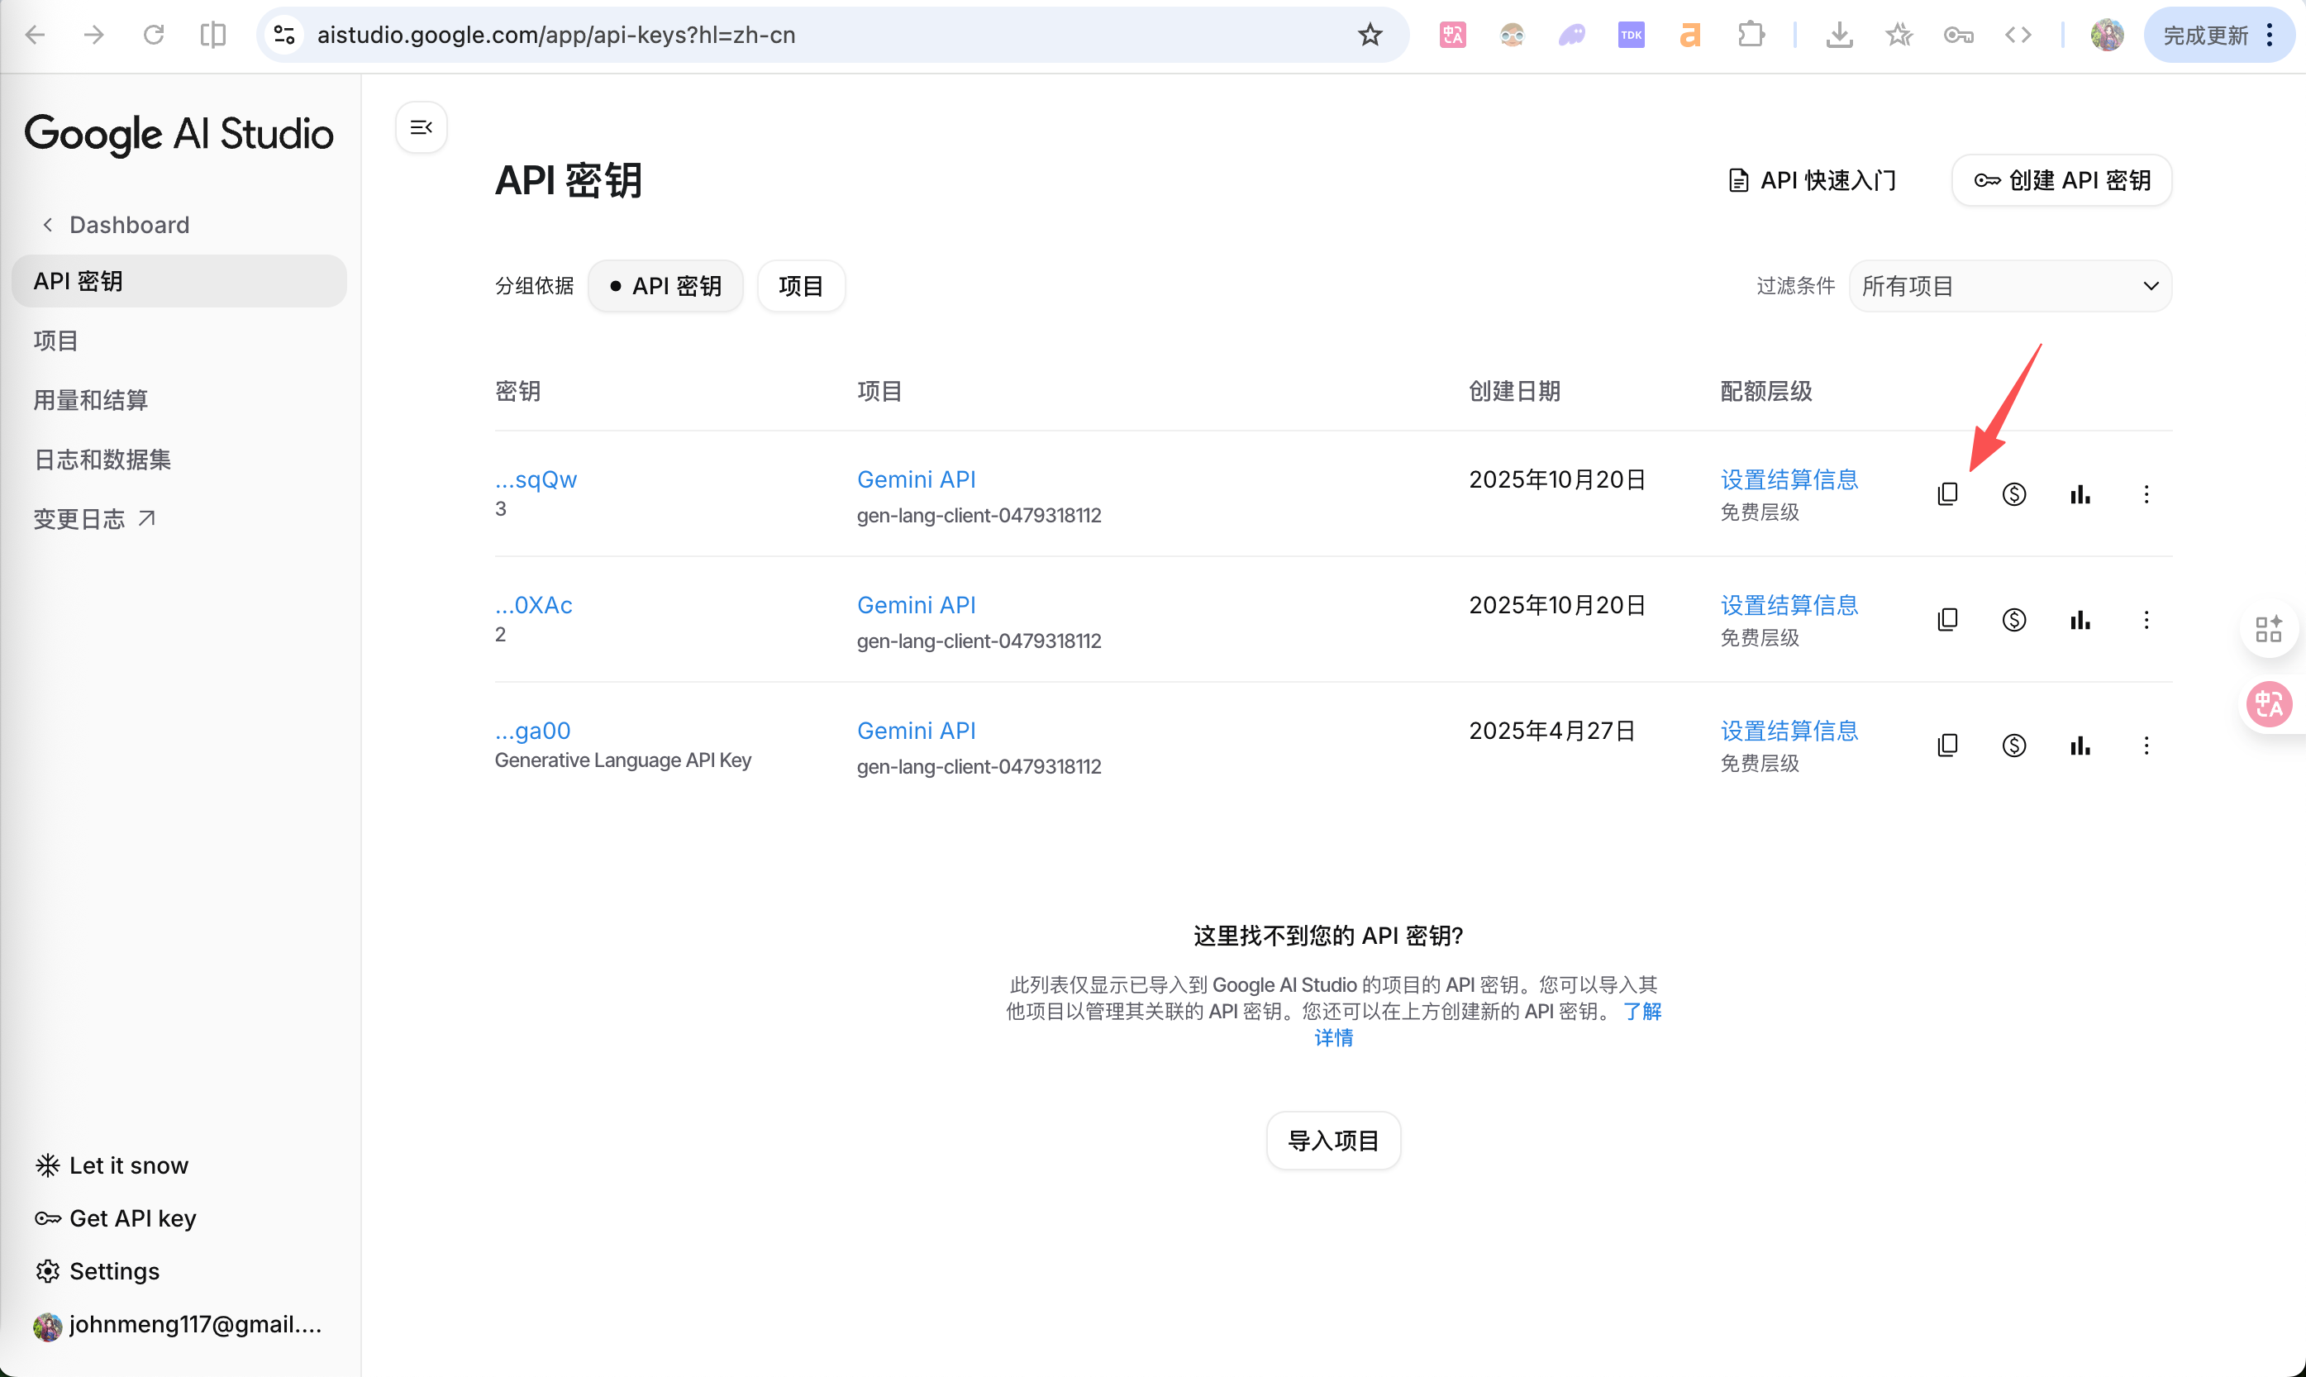Open more options for ...sqQw key

point(2146,493)
